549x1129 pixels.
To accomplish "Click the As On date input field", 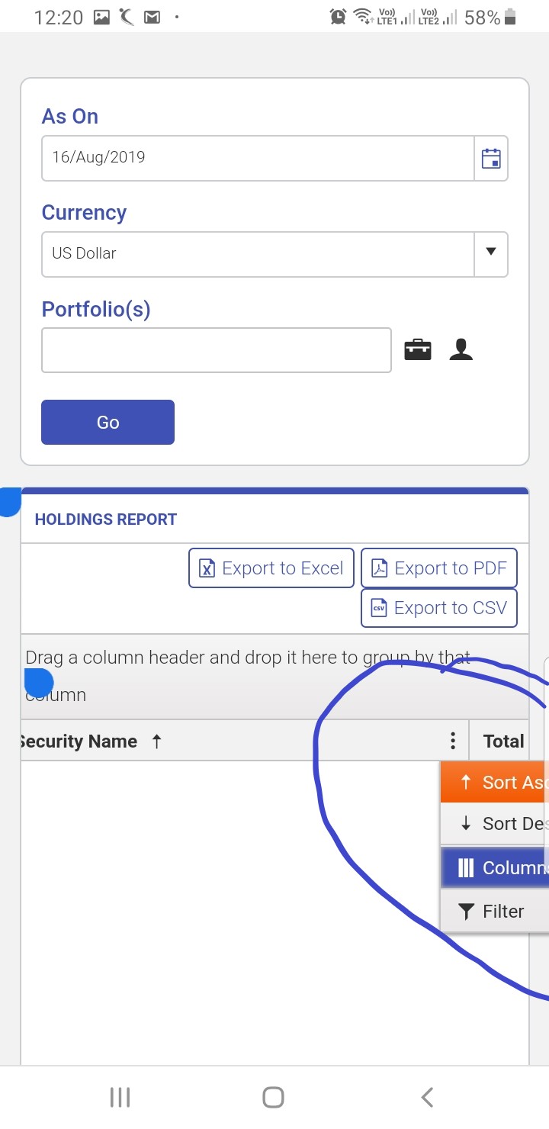I will (258, 159).
